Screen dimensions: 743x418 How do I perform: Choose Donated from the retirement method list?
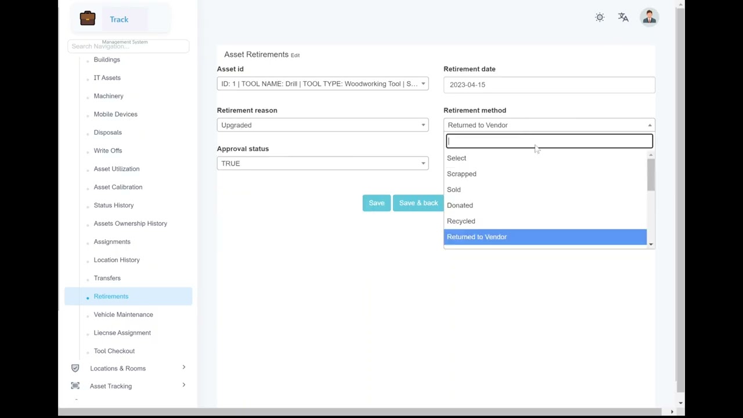(x=460, y=206)
